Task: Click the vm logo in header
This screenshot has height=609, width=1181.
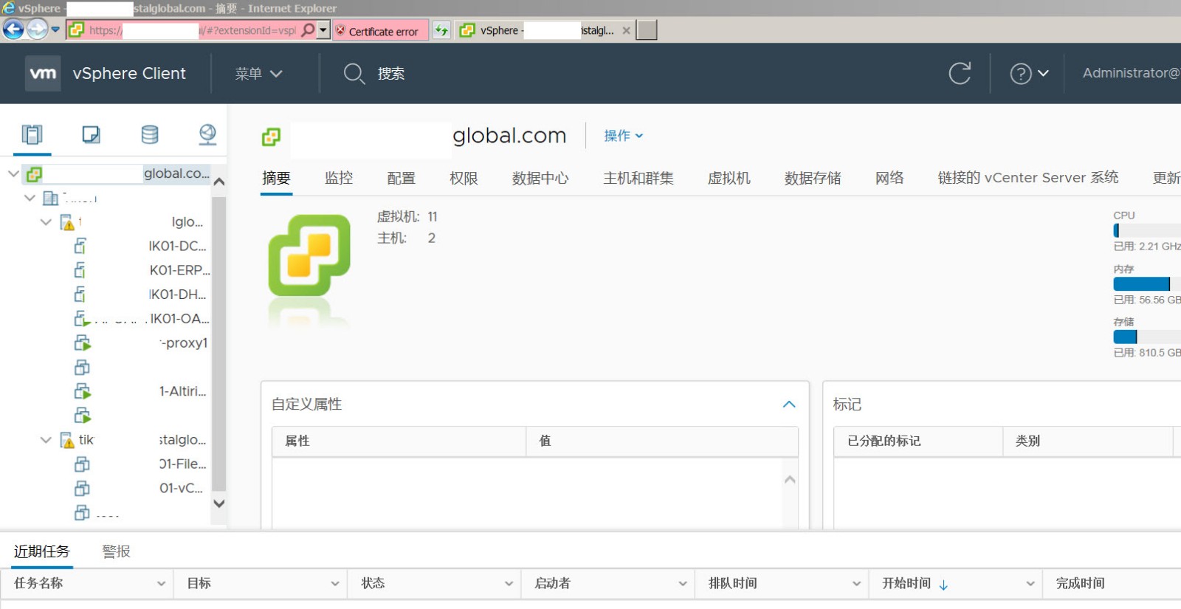Action: pos(43,73)
